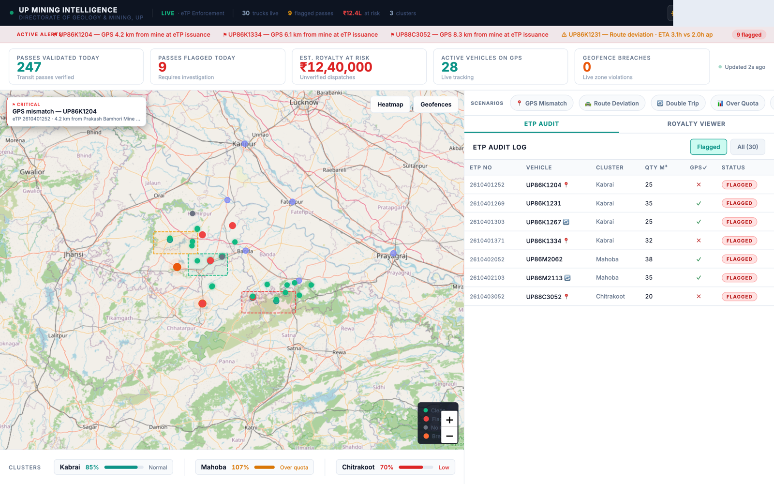Click the pin icon beside UP86K1334

pyautogui.click(x=566, y=241)
